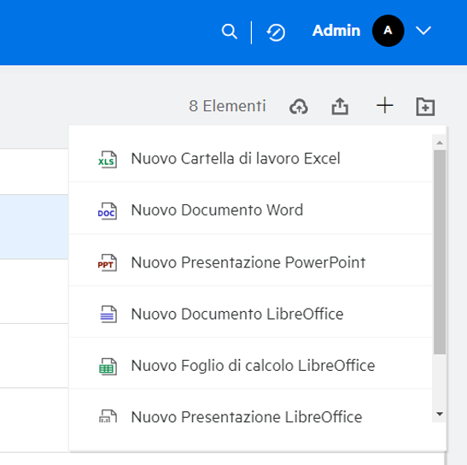
Task: Click the new folder icon
Action: pyautogui.click(x=425, y=107)
